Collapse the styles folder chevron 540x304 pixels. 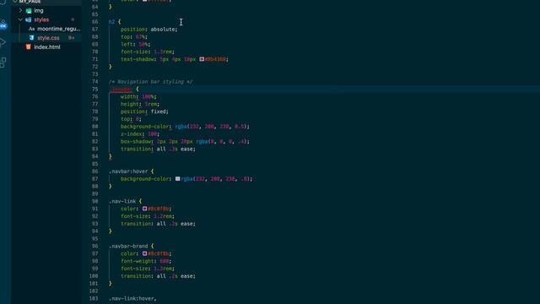pyautogui.click(x=20, y=19)
